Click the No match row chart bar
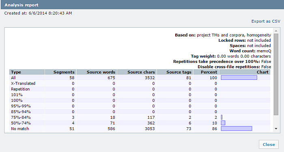Image resolution: width=284 pixels, height=152 pixels. coord(237,128)
